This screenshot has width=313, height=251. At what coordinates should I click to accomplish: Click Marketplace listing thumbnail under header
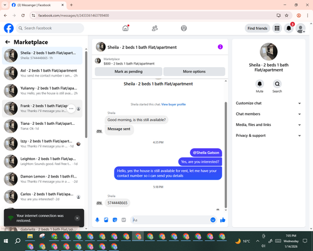coord(98,61)
